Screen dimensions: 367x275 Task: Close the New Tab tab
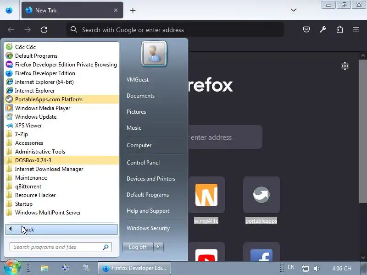[116, 10]
